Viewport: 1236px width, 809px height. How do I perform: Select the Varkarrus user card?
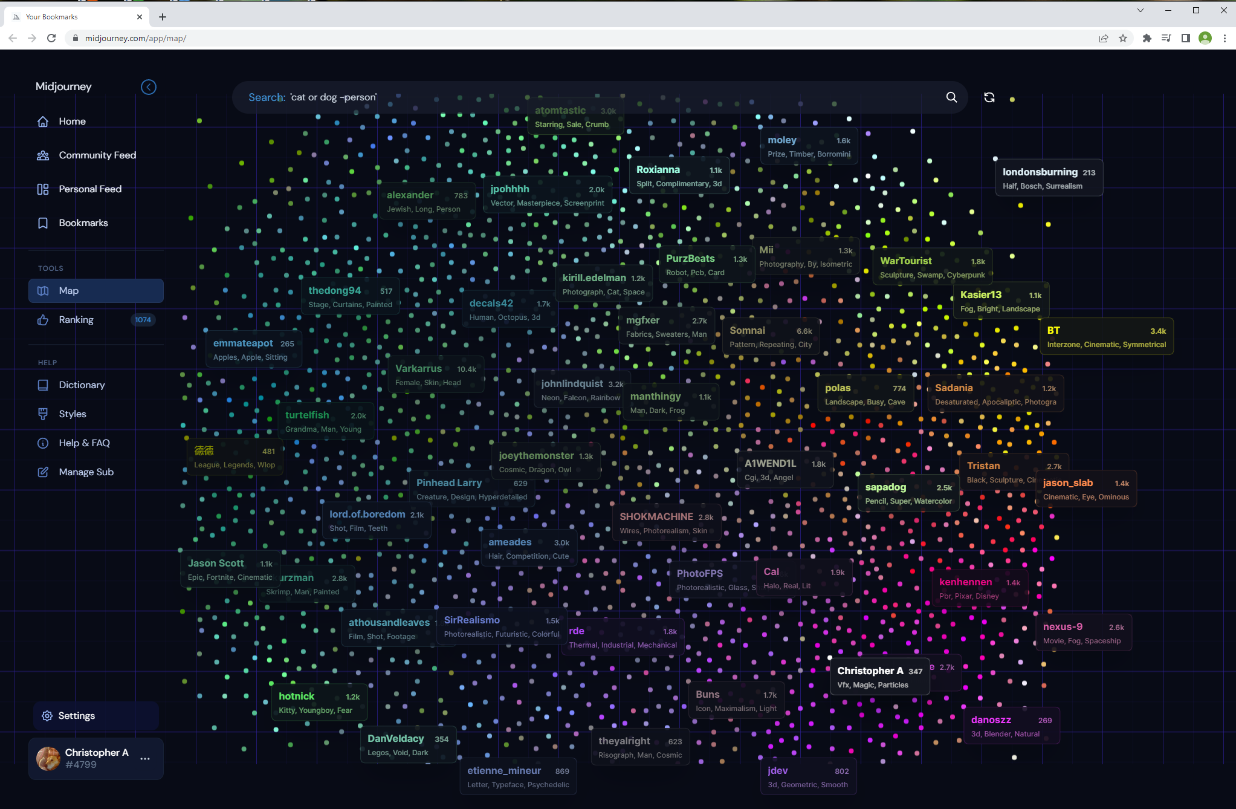point(435,375)
